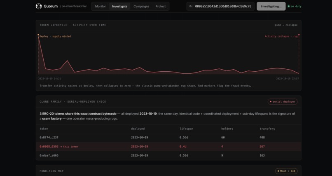Click the Investigating... button
Image resolution: width=332 pixels, height=176 pixels.
(271, 6)
